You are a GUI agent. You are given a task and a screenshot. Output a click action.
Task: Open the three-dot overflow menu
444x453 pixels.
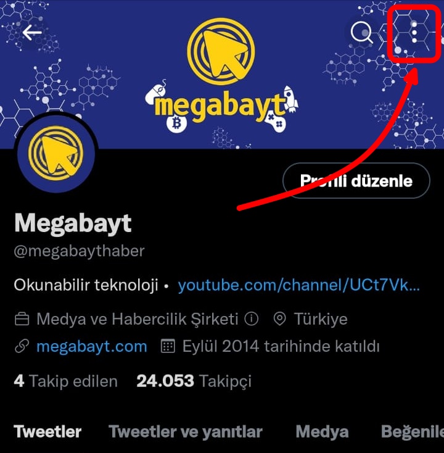[414, 32]
